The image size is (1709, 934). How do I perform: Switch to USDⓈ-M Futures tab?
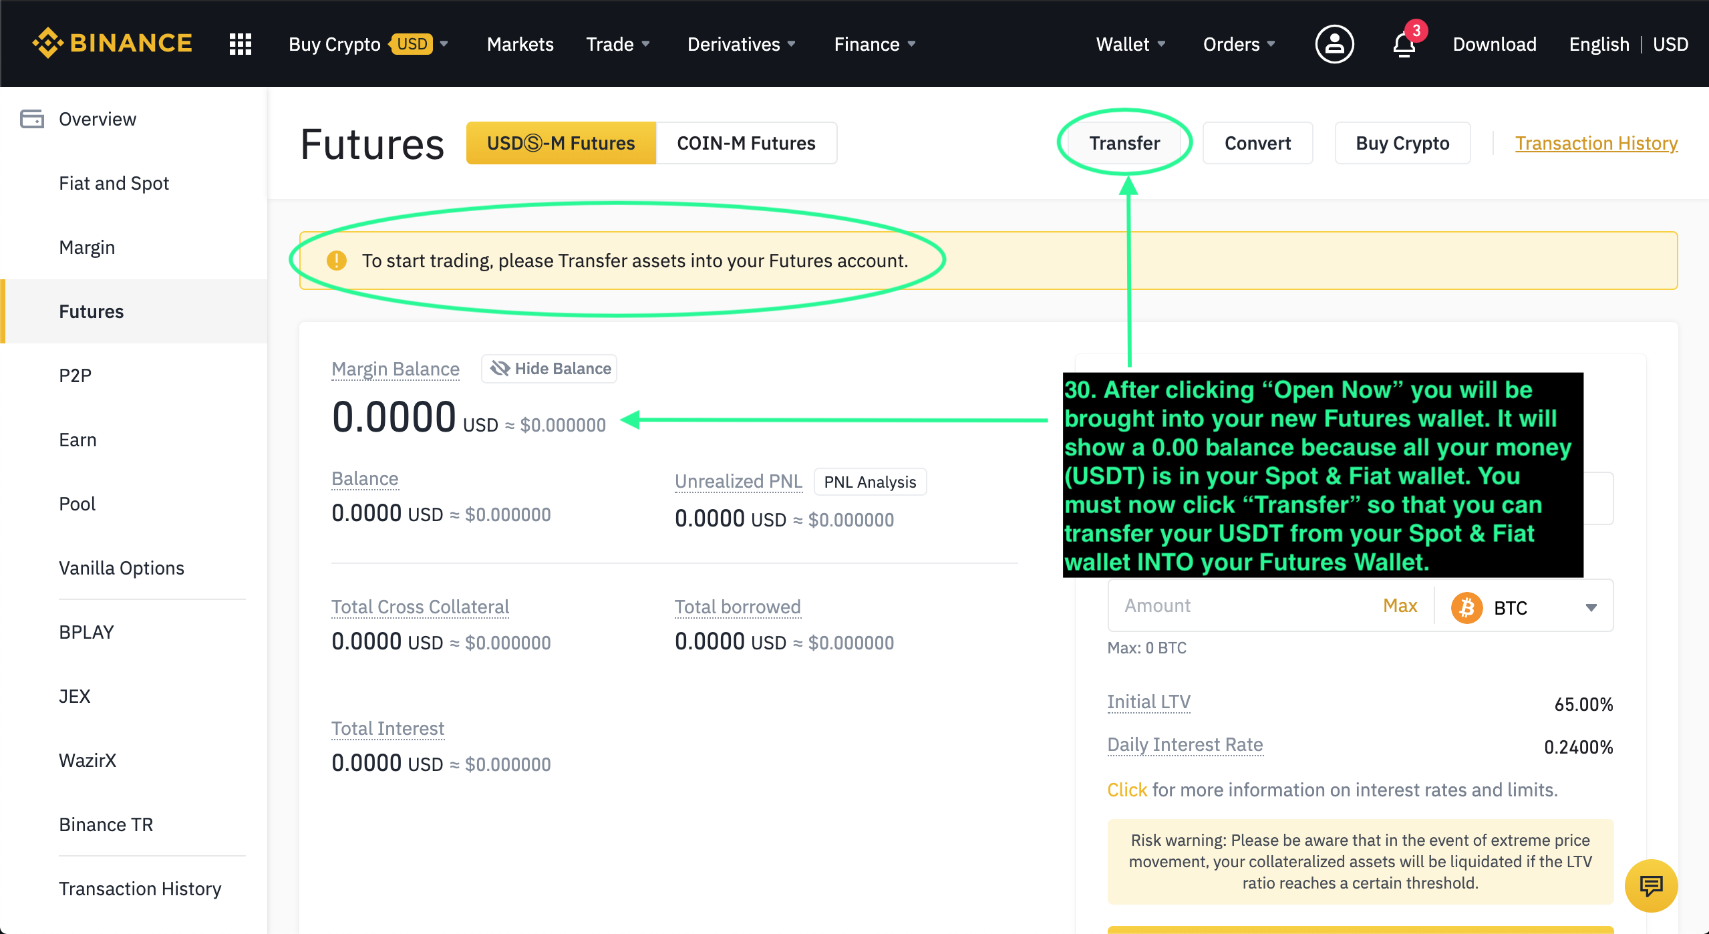[x=561, y=143]
